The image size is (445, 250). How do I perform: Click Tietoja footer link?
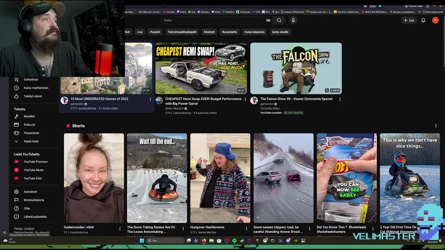coord(18,229)
